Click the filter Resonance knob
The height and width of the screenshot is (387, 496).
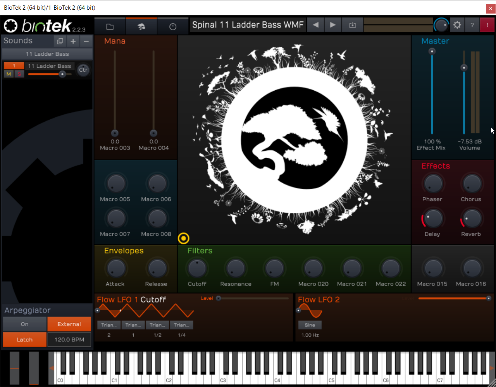pos(236,268)
